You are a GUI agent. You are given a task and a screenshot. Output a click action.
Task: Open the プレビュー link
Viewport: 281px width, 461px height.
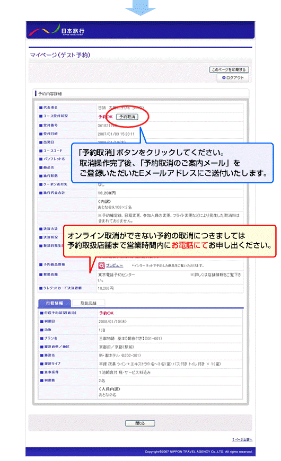coord(115,265)
